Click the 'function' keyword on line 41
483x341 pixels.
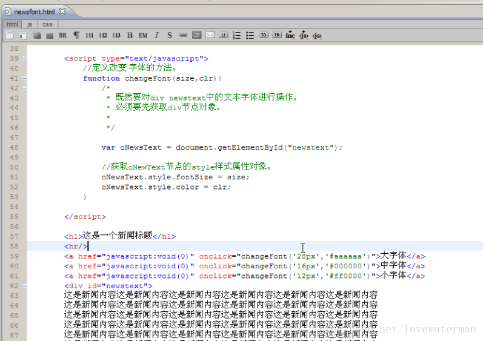point(101,78)
